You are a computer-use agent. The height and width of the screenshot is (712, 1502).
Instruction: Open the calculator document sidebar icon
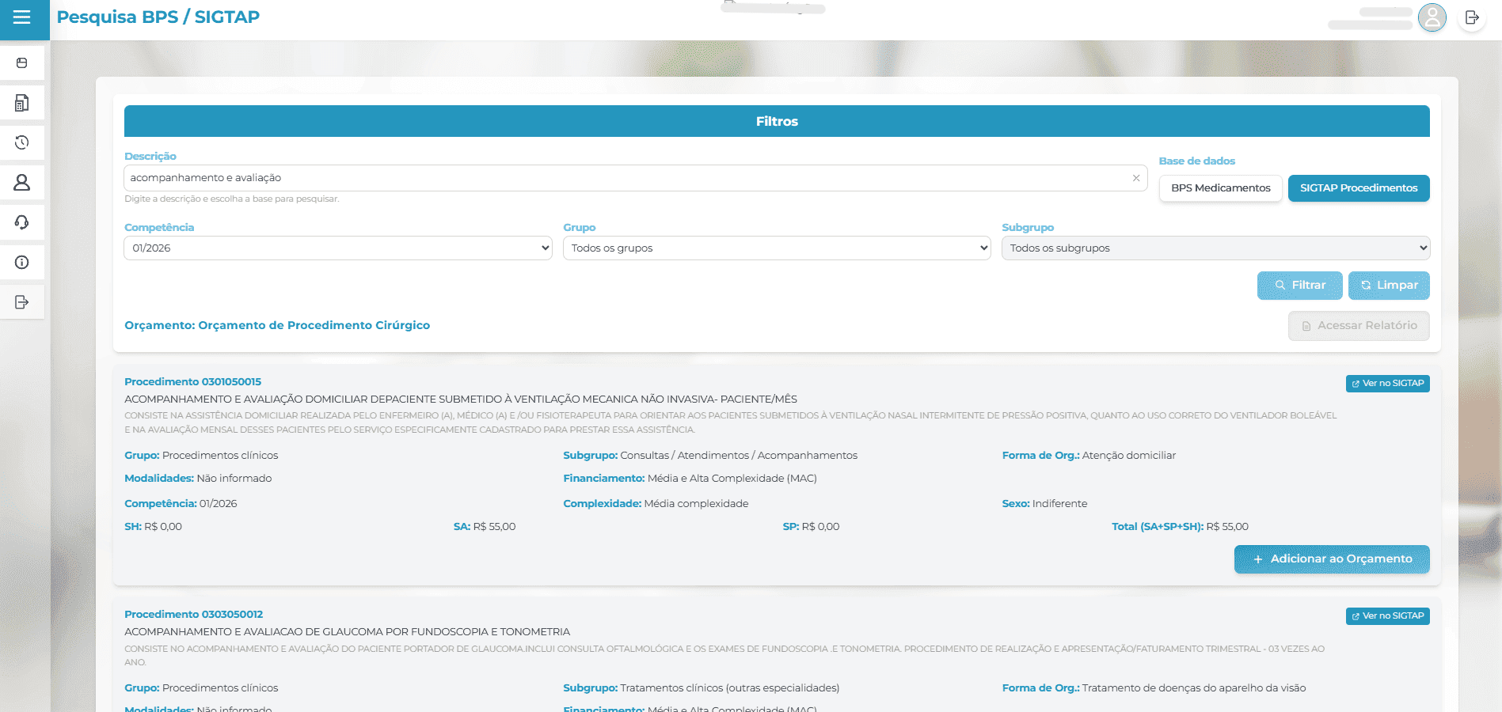coord(22,103)
